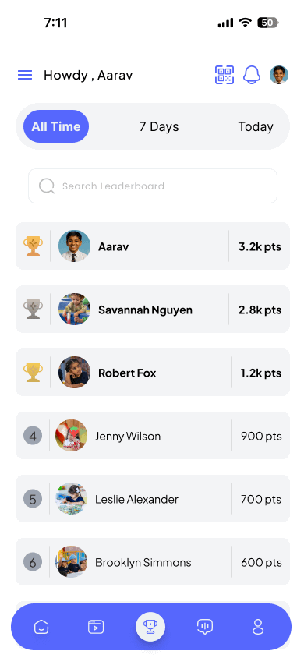Select the Leslie Alexander row

pos(153,498)
